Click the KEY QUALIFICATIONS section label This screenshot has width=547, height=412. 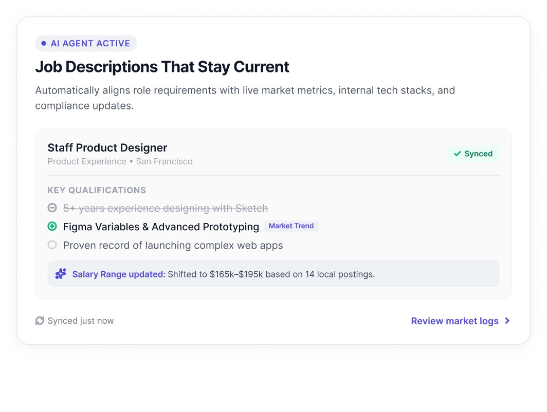[x=97, y=190]
